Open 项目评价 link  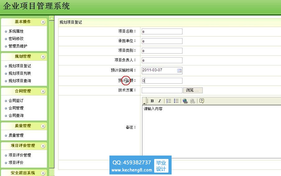click(x=16, y=163)
